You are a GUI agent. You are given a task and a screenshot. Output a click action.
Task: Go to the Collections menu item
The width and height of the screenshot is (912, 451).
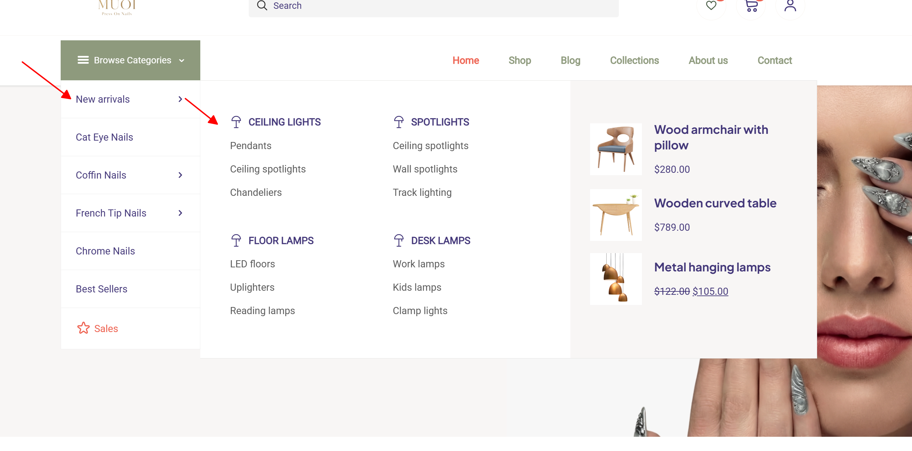pyautogui.click(x=634, y=60)
